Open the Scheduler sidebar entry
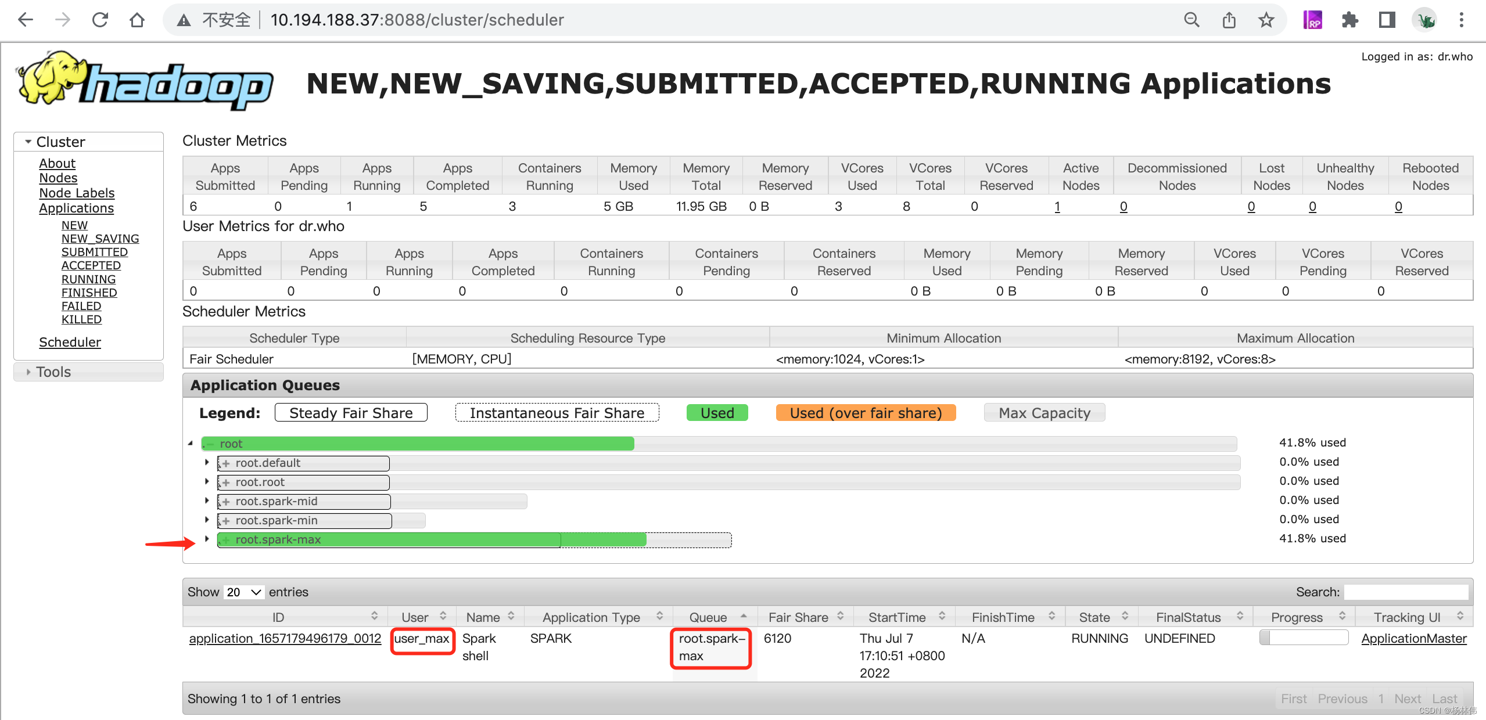 coord(70,342)
